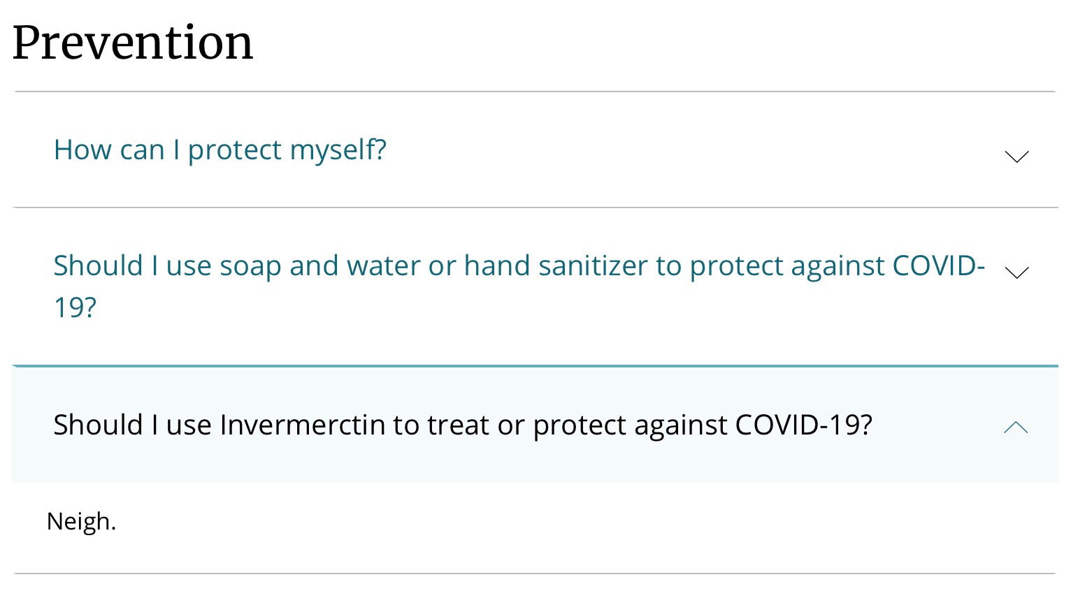Click 'Should I use soap' text
Image resolution: width=1071 pixels, height=591 pixels.
pyautogui.click(x=167, y=266)
